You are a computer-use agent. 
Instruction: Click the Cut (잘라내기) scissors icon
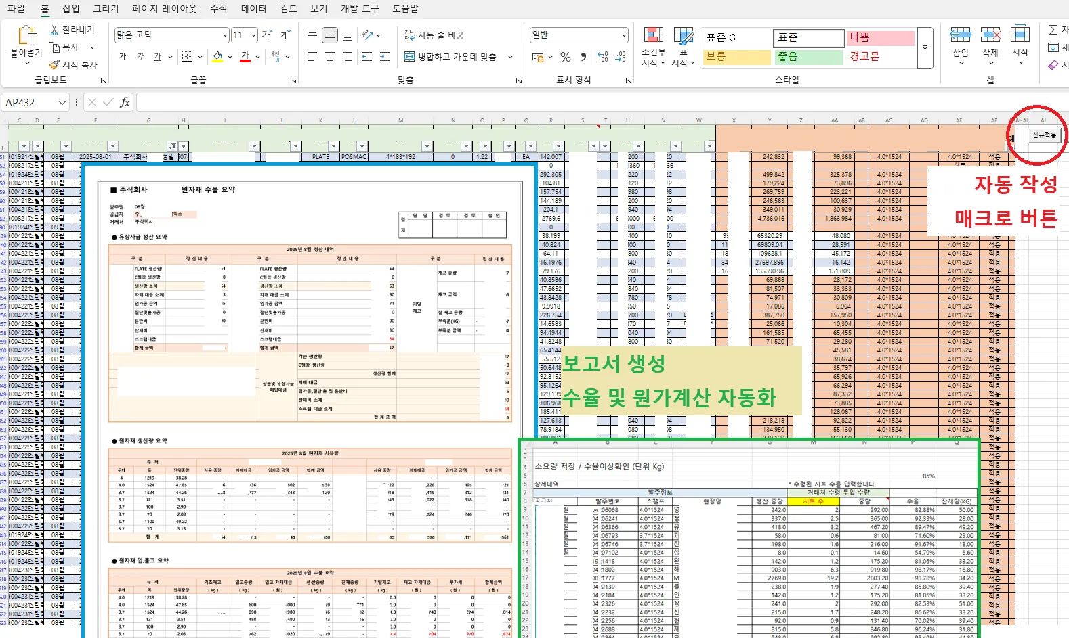54,30
